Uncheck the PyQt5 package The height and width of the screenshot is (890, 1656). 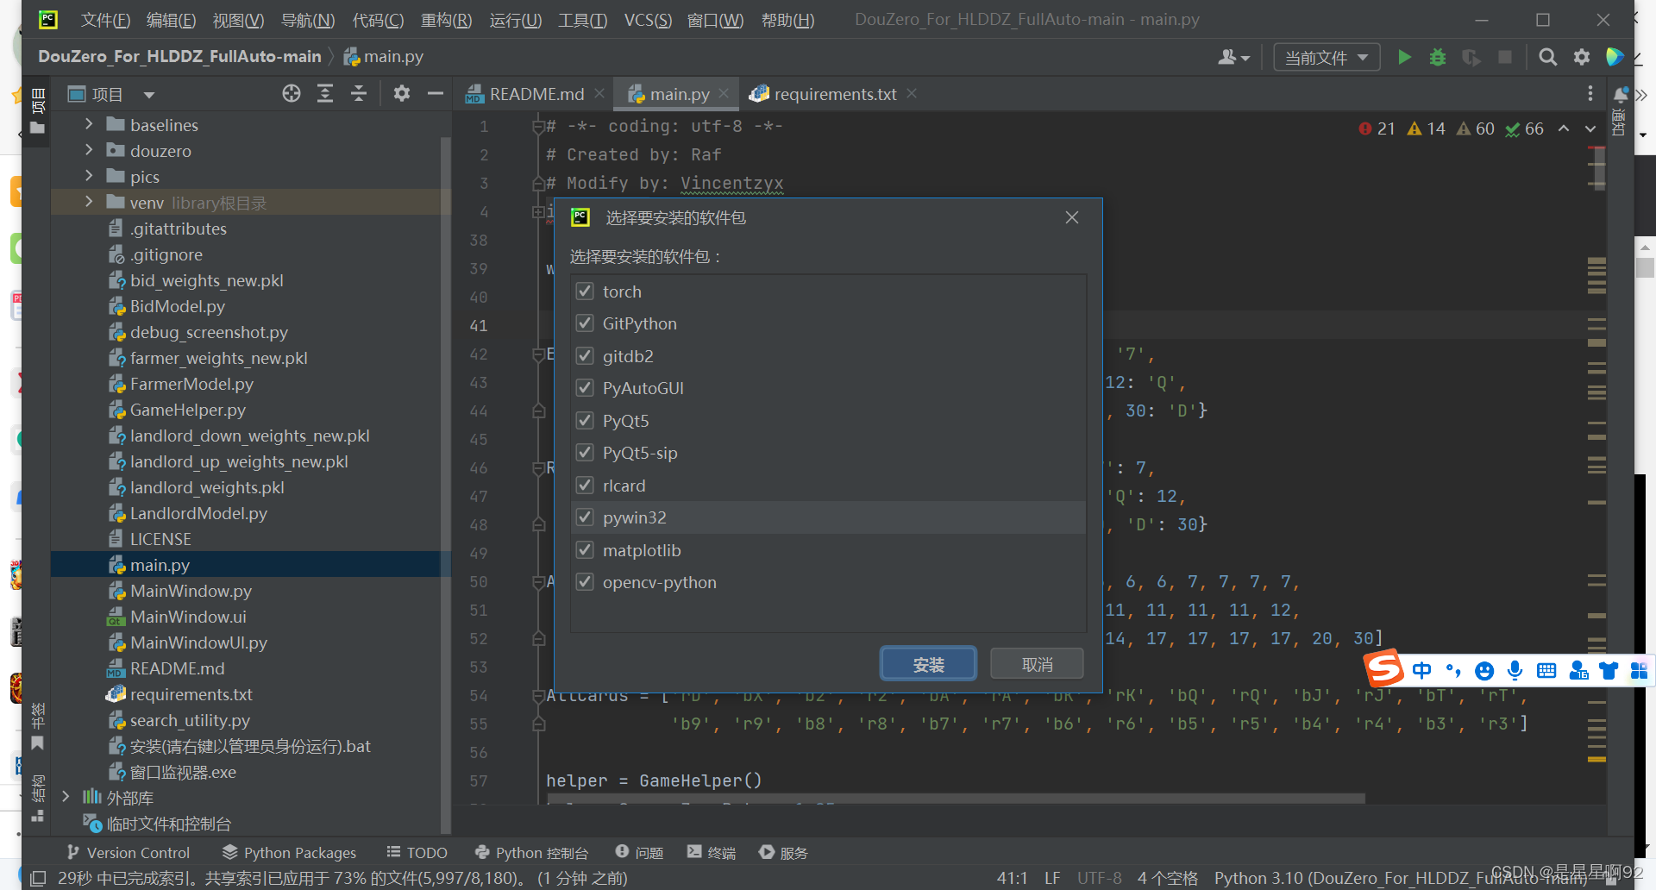tap(585, 420)
